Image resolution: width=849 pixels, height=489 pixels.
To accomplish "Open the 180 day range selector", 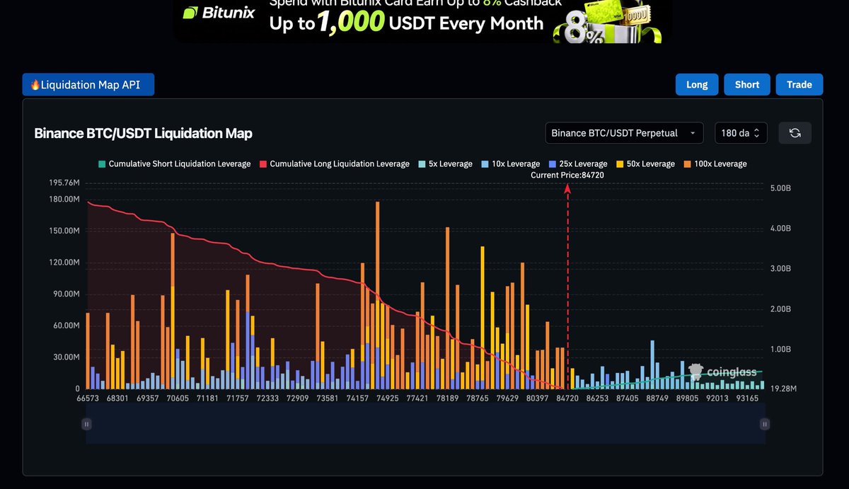I will point(741,133).
